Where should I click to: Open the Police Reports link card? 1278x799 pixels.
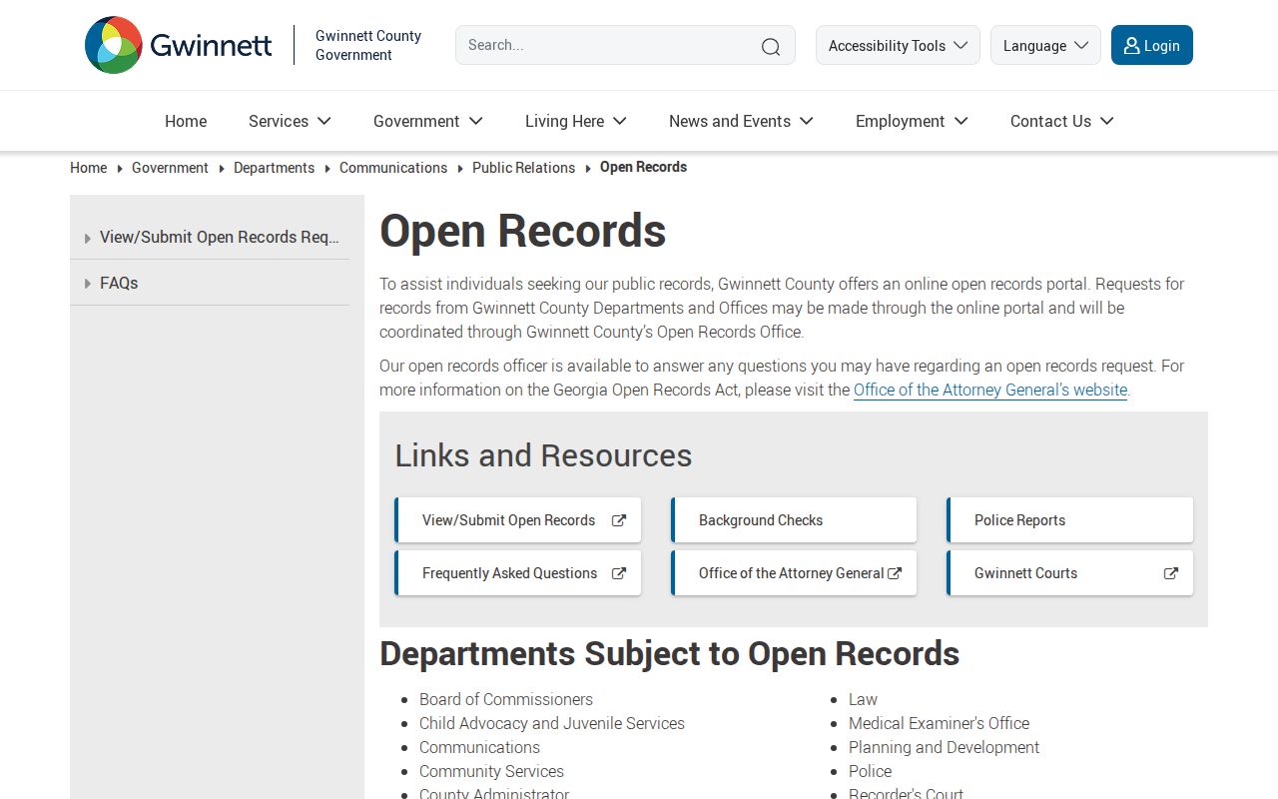click(x=1069, y=520)
